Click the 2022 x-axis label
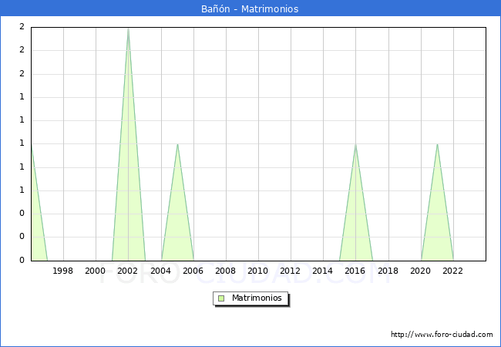 [x=452, y=271]
